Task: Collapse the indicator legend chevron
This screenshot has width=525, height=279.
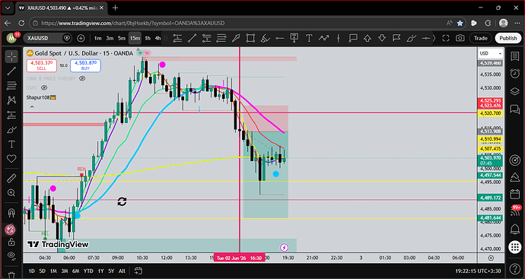Action: 32,106
